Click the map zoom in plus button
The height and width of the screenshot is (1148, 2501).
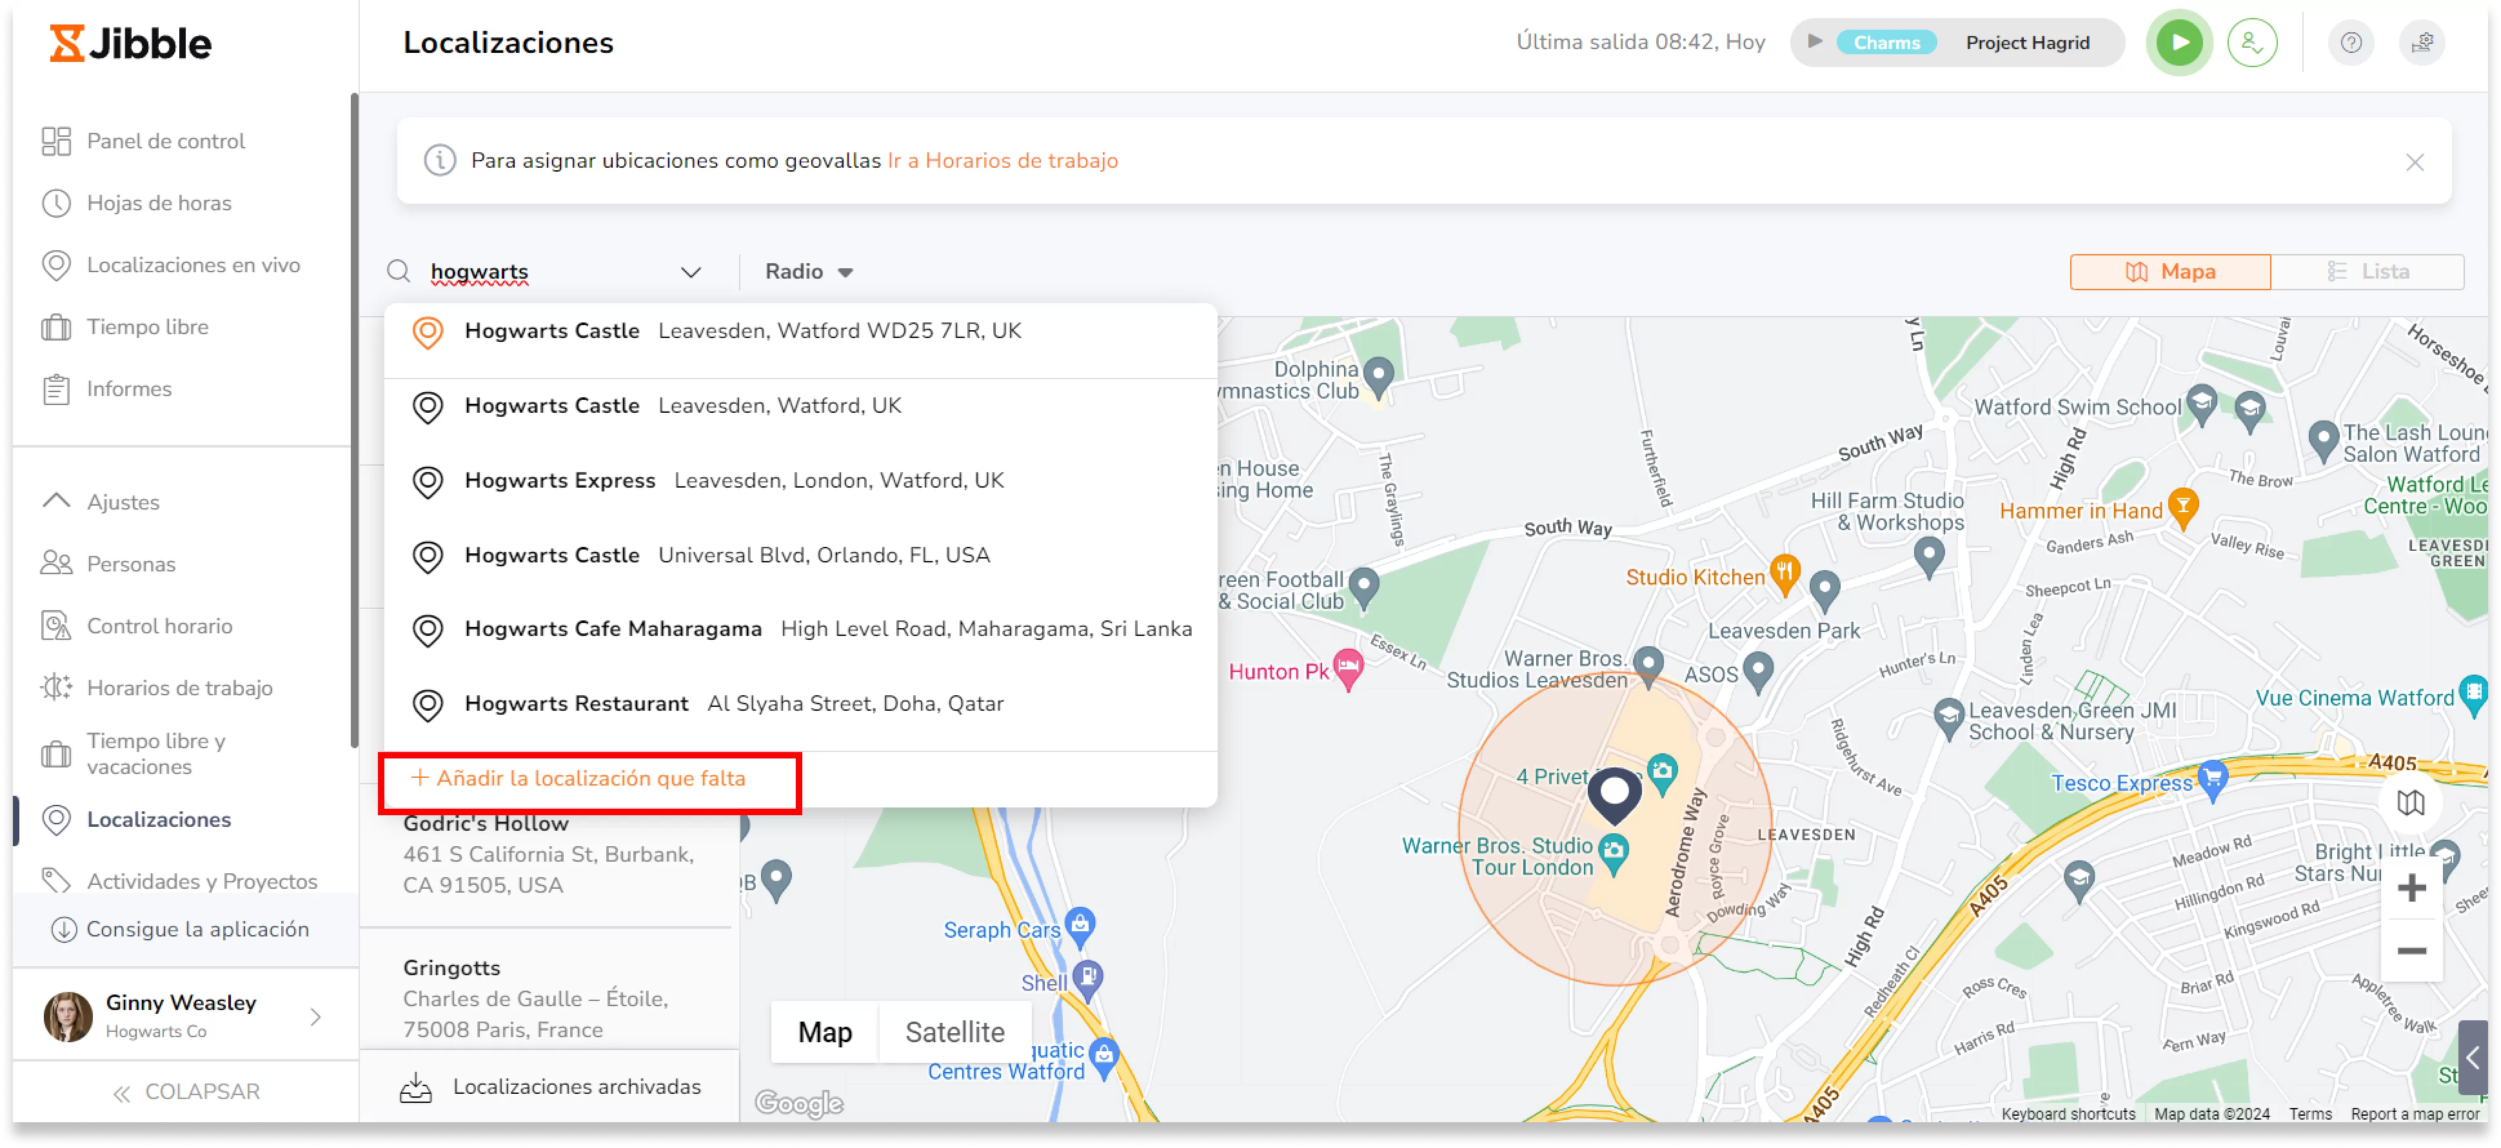coord(2411,887)
